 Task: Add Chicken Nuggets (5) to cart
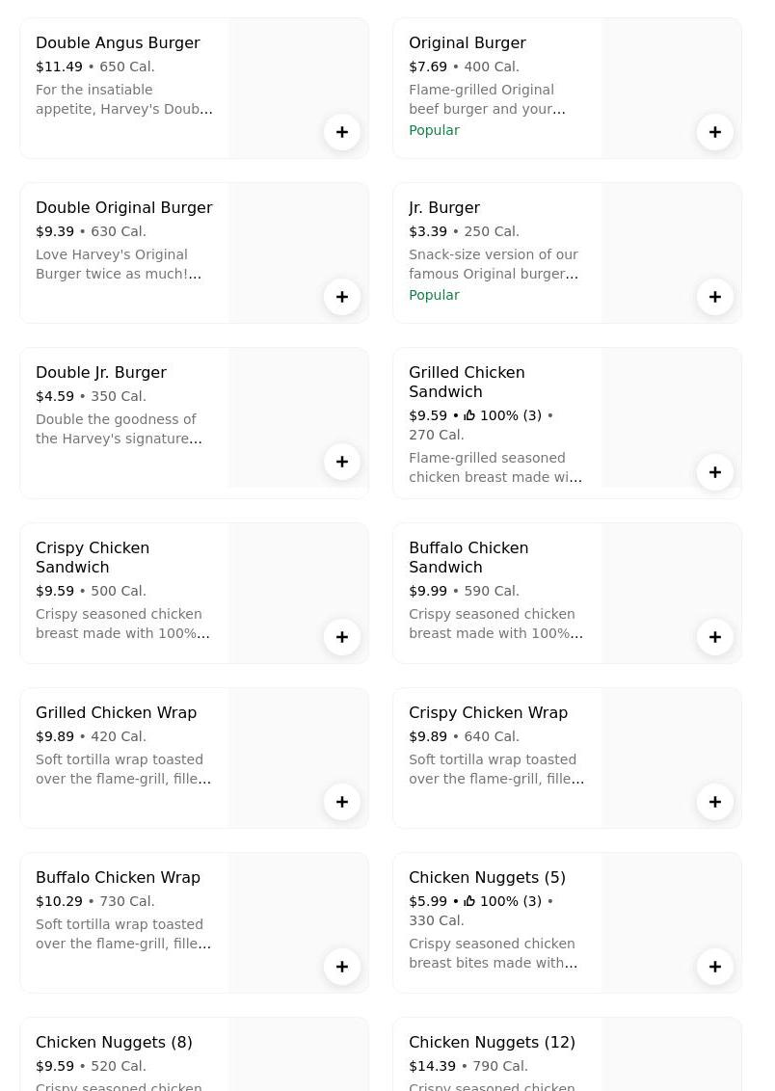(x=715, y=967)
